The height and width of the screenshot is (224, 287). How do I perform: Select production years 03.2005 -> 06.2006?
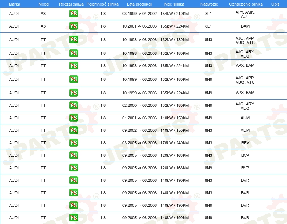[139, 143]
